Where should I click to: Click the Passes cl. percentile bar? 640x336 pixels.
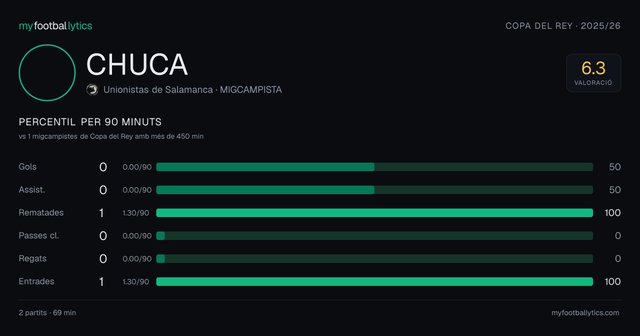(x=374, y=236)
